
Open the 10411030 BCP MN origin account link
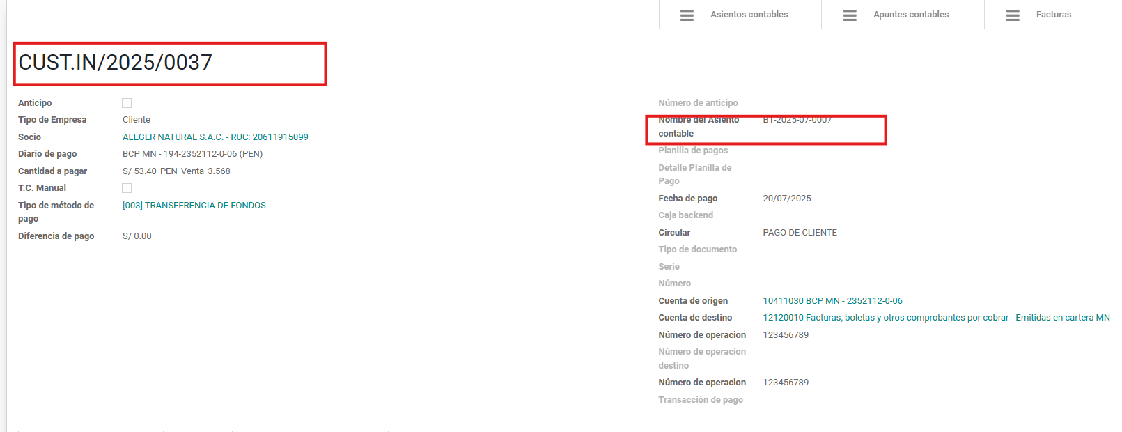(x=832, y=301)
